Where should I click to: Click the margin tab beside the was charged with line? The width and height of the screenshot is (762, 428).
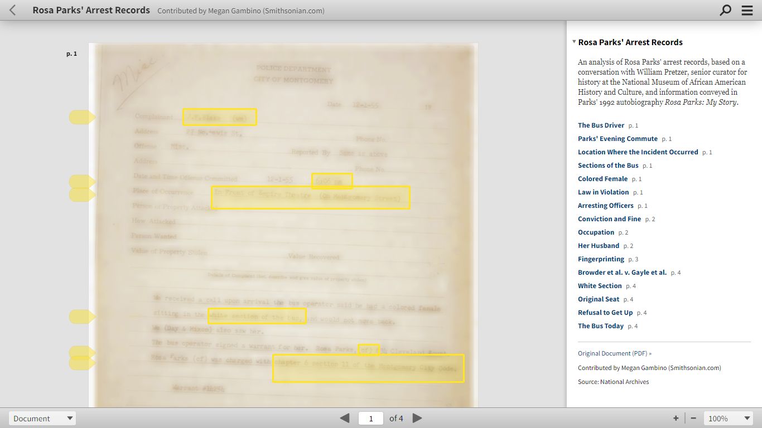coord(82,363)
